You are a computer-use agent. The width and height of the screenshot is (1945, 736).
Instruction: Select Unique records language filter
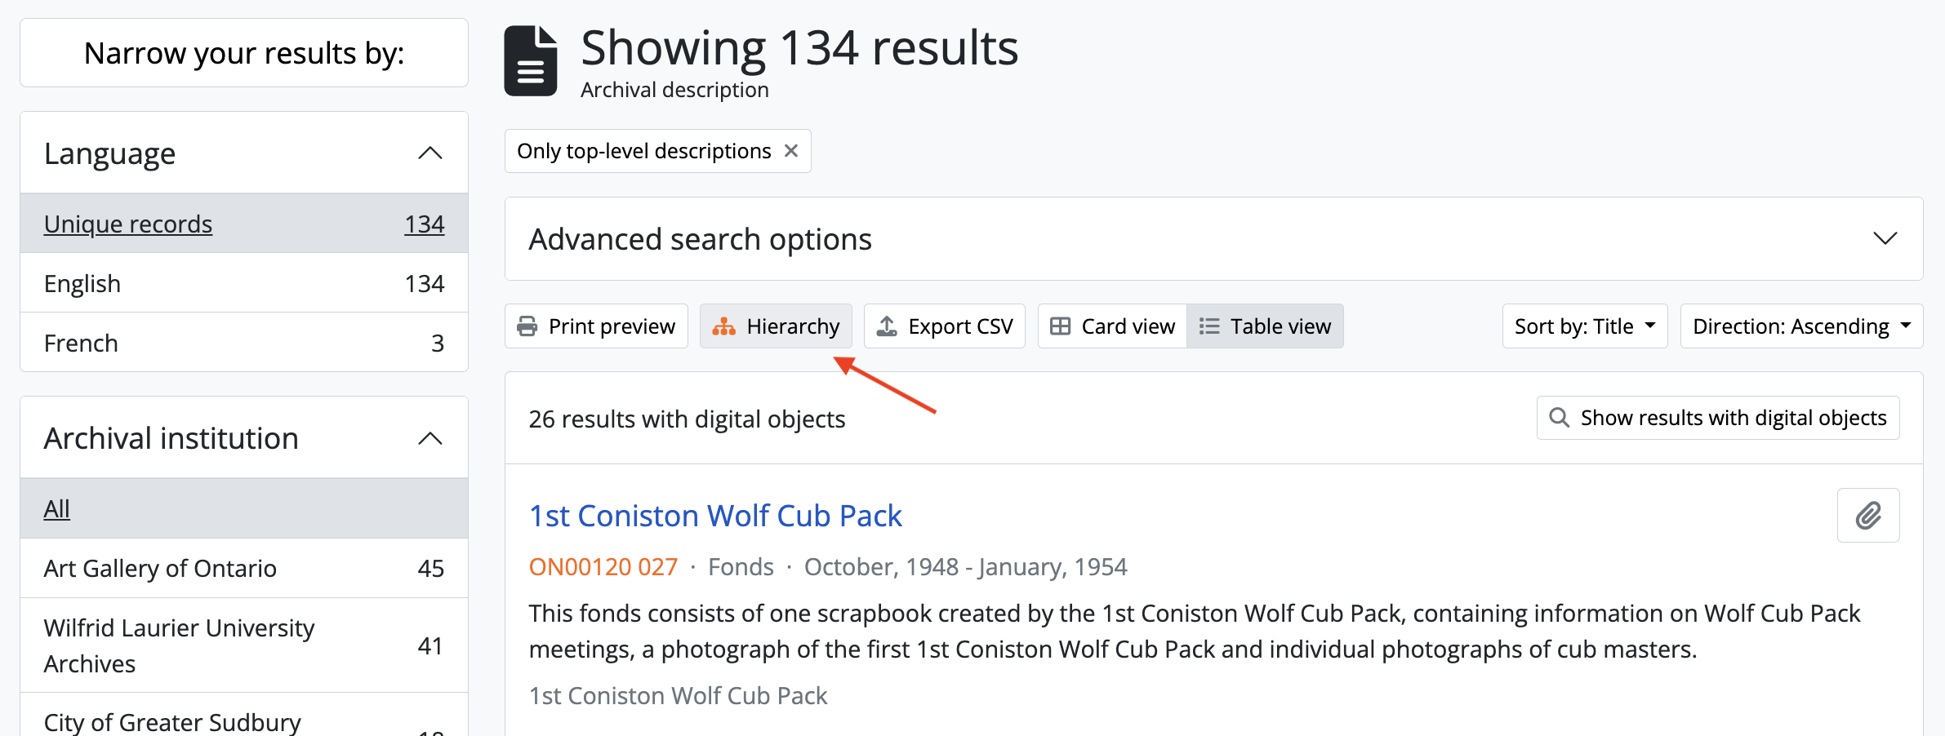128,224
